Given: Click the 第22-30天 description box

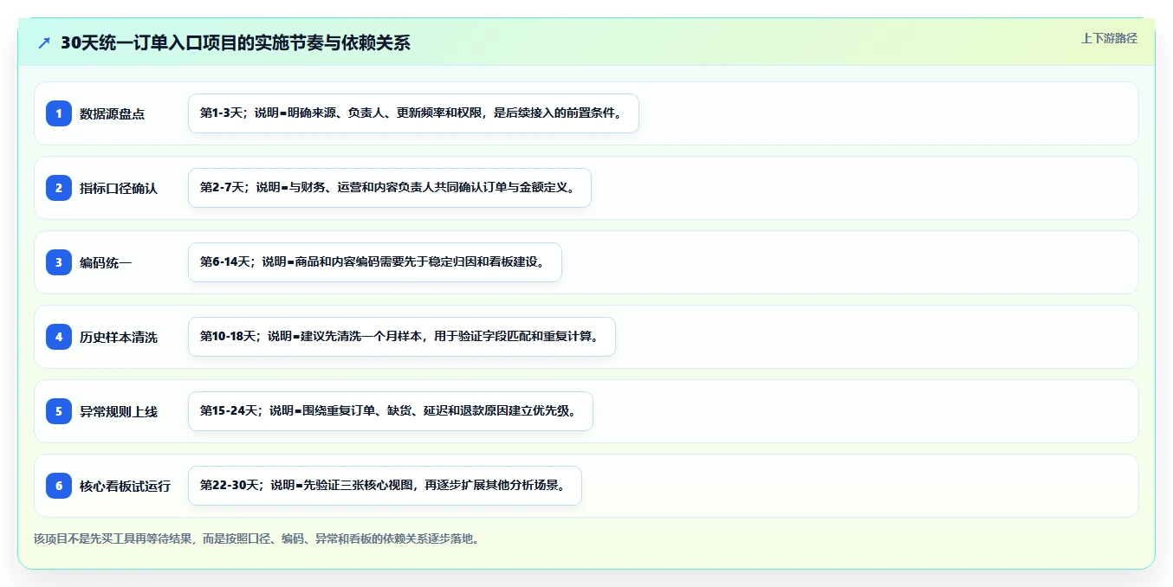Looking at the screenshot, I should pos(385,486).
